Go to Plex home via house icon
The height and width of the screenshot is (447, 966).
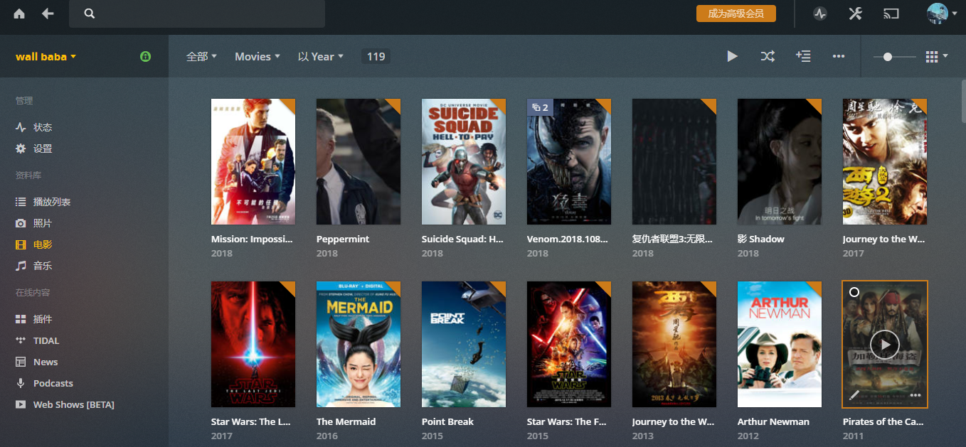(x=19, y=14)
